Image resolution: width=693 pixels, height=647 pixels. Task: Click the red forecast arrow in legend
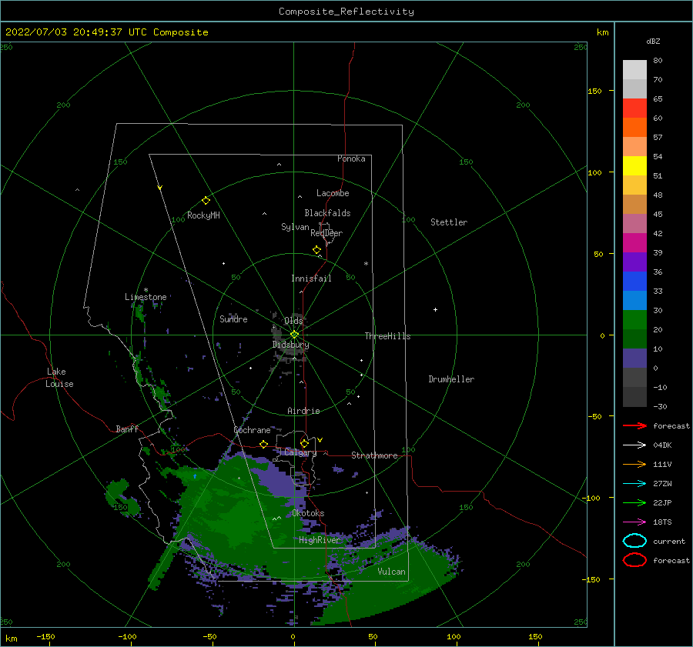(x=634, y=425)
